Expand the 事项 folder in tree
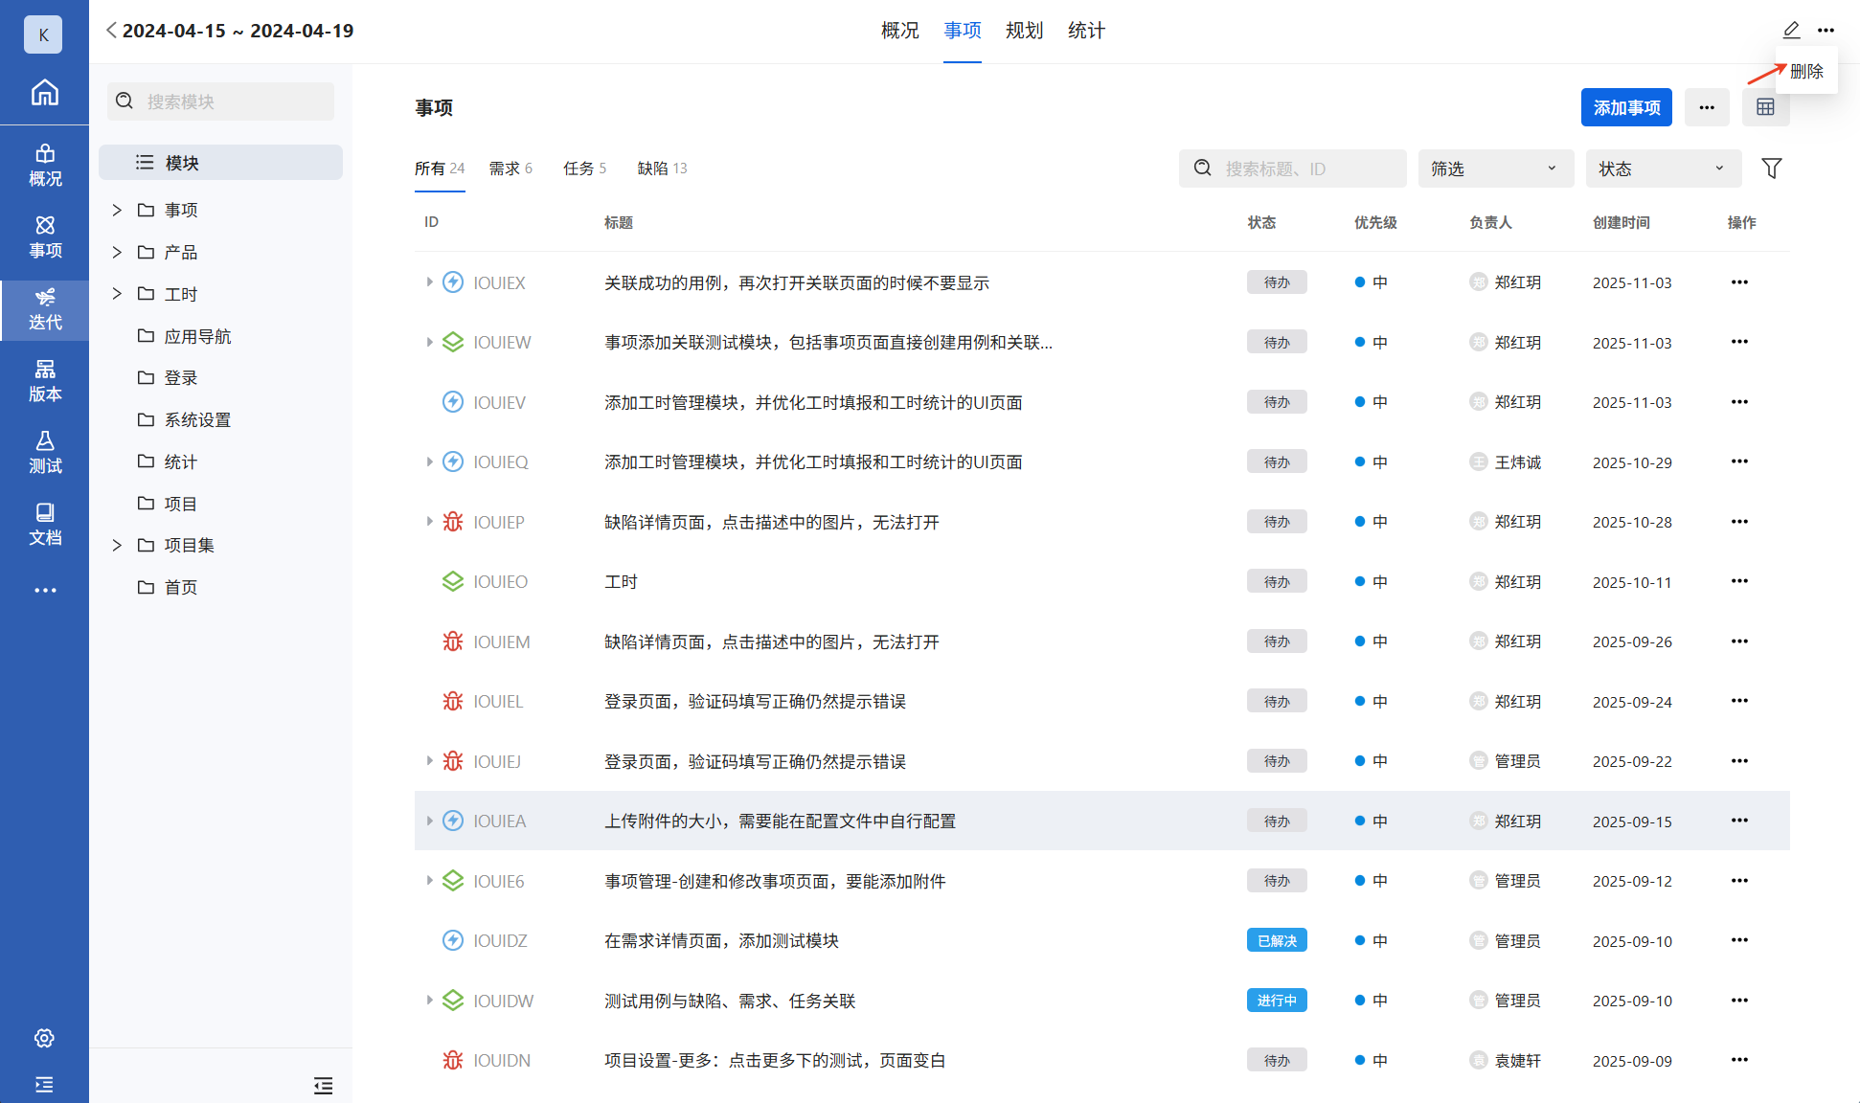This screenshot has width=1860, height=1103. (x=117, y=210)
